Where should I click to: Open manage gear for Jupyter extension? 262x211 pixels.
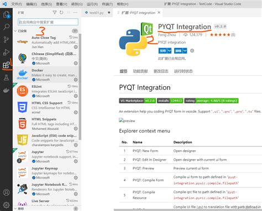76,161
